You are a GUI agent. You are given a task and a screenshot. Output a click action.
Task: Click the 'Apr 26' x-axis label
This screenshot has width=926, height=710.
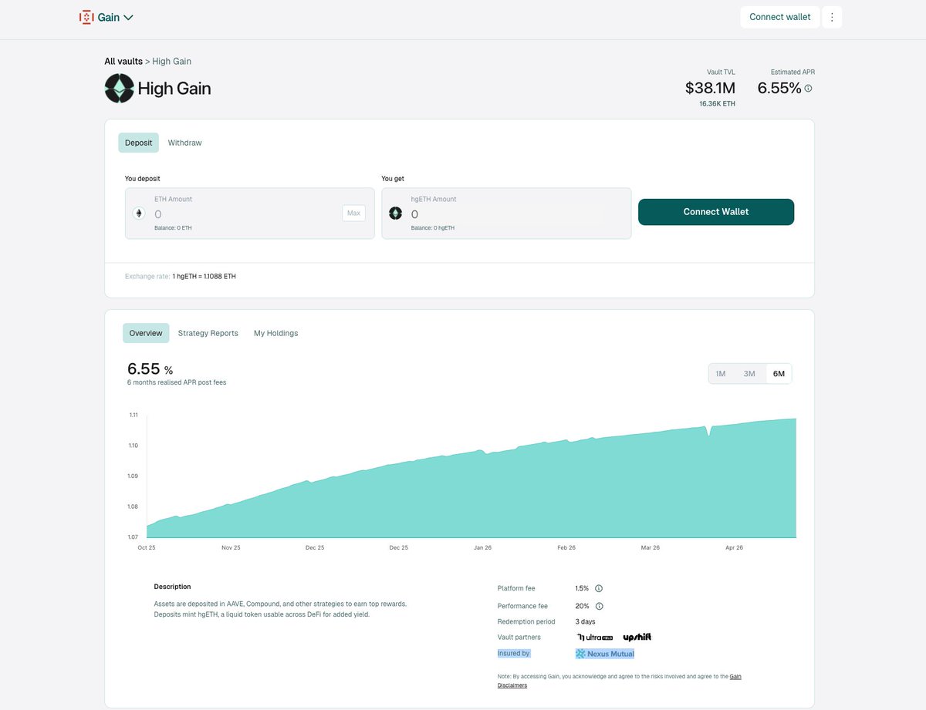tap(734, 547)
